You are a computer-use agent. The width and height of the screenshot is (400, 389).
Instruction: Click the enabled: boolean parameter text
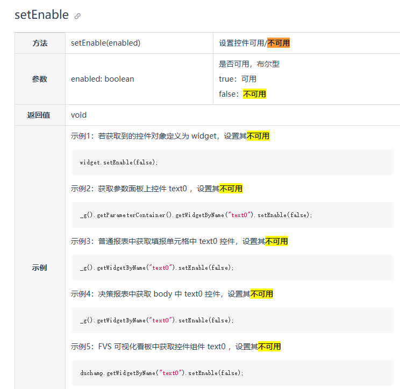(x=103, y=79)
